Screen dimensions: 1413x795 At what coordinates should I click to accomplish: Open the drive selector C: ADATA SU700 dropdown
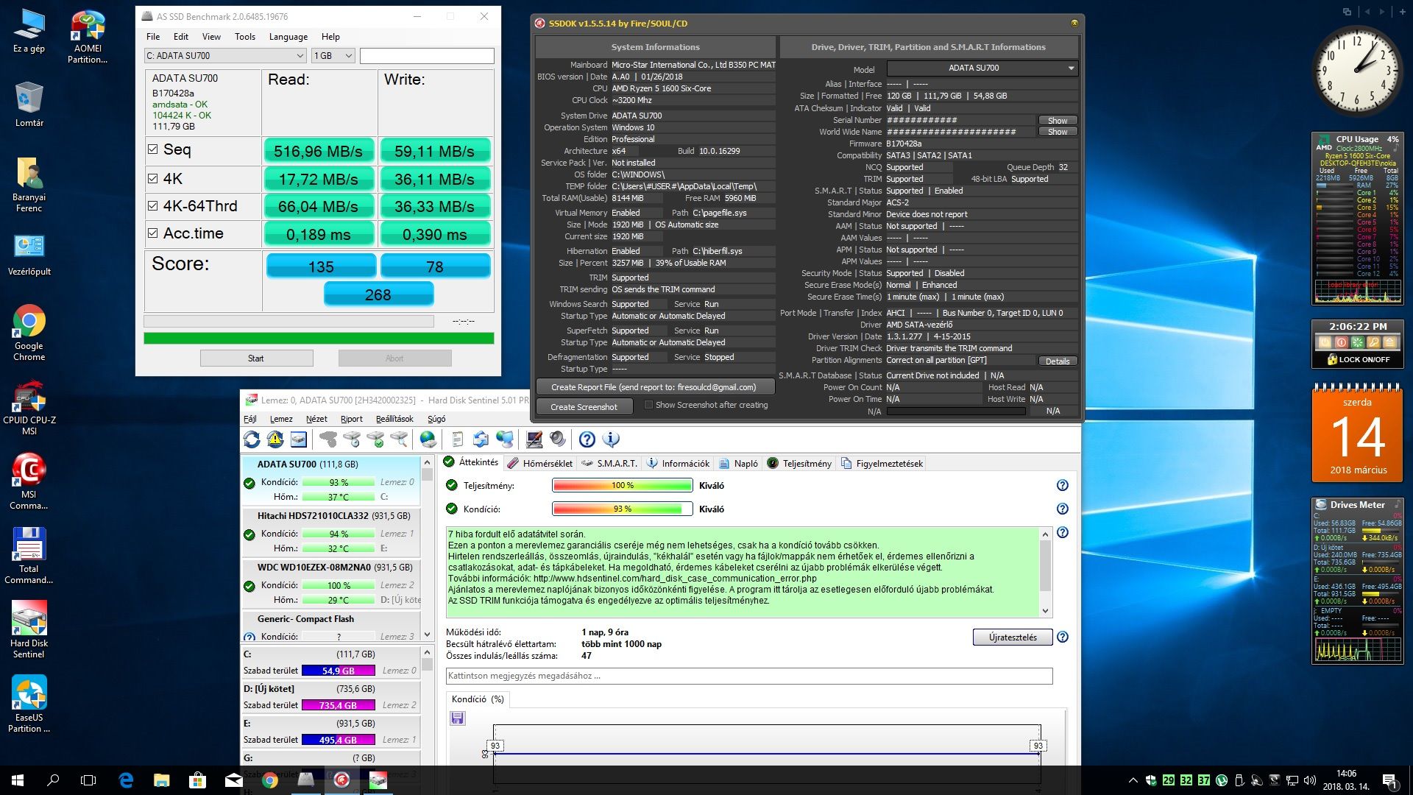pyautogui.click(x=225, y=55)
